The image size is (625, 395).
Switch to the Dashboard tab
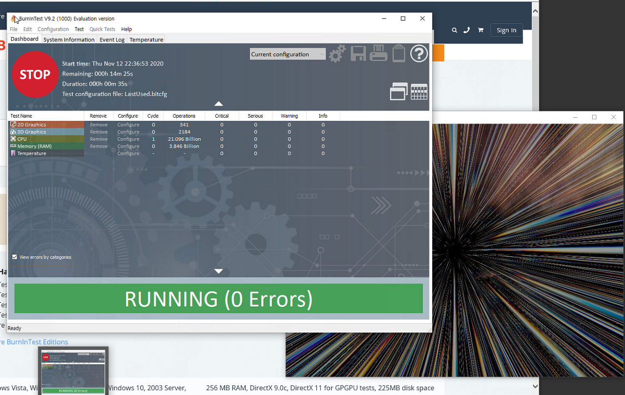pos(24,39)
